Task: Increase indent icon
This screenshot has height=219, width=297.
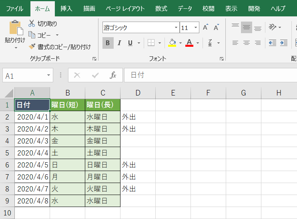Action: coord(284,43)
